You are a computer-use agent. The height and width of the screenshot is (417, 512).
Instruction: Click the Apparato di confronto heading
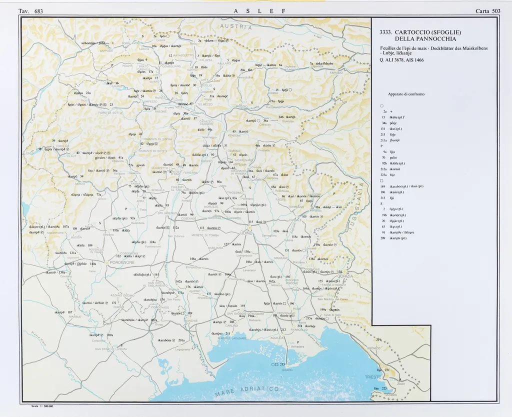pos(406,94)
